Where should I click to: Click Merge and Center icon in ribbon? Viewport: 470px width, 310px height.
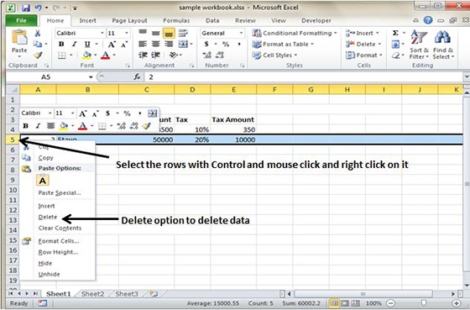183,45
